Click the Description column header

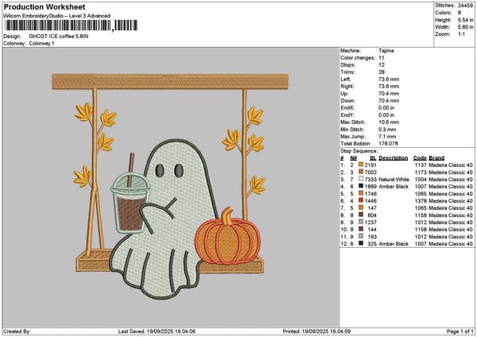pos(394,157)
